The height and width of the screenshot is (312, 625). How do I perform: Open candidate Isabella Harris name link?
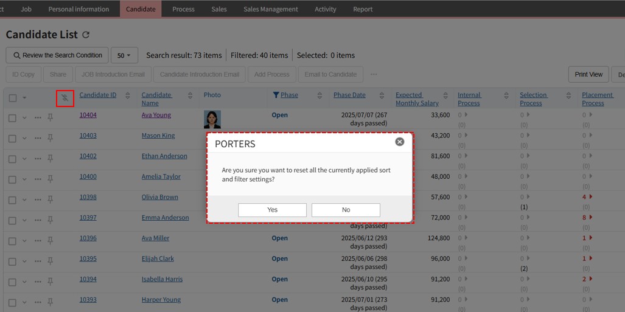click(x=162, y=279)
